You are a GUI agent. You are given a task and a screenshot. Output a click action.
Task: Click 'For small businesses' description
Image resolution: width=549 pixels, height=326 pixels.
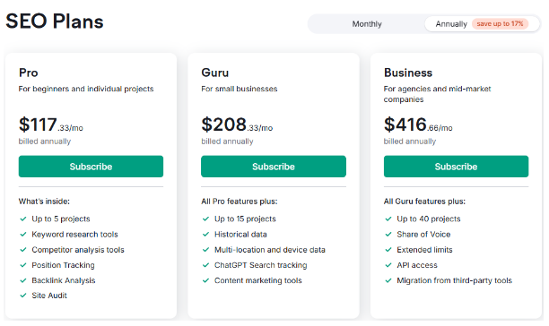240,89
